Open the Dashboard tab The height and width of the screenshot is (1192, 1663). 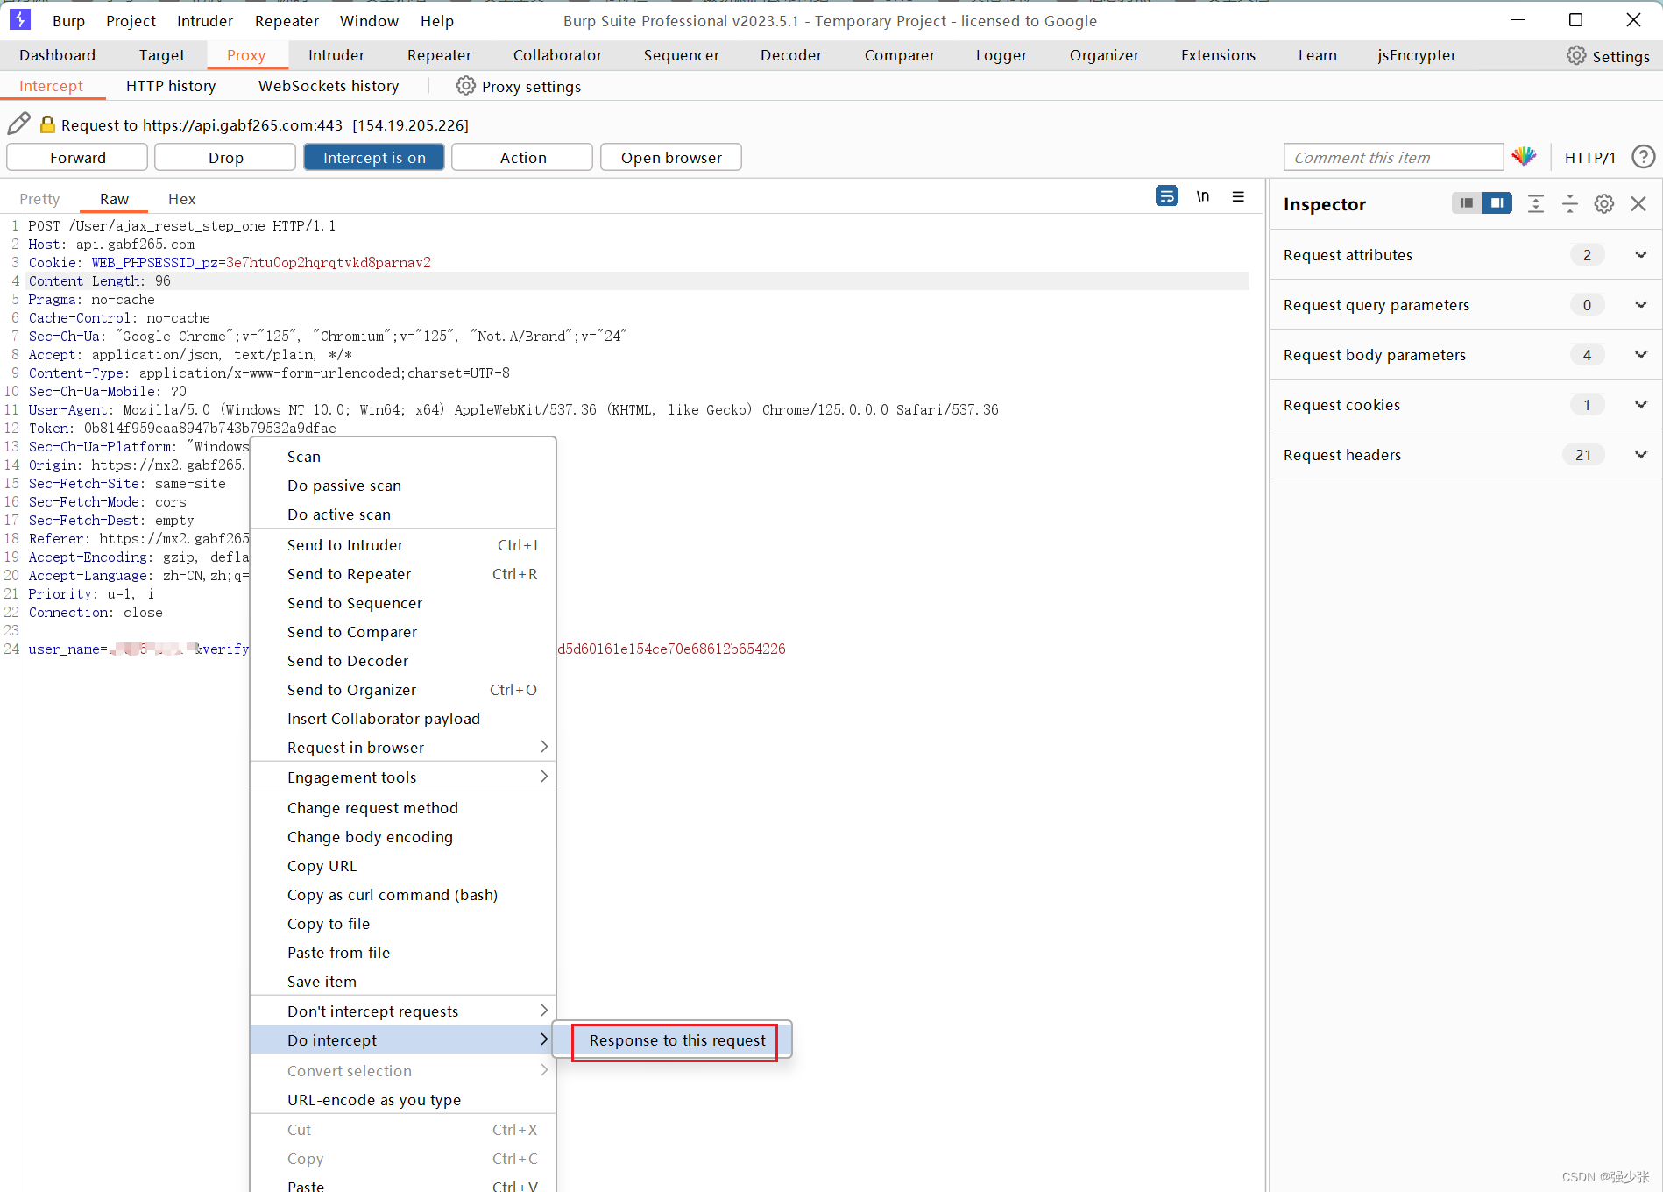(57, 55)
